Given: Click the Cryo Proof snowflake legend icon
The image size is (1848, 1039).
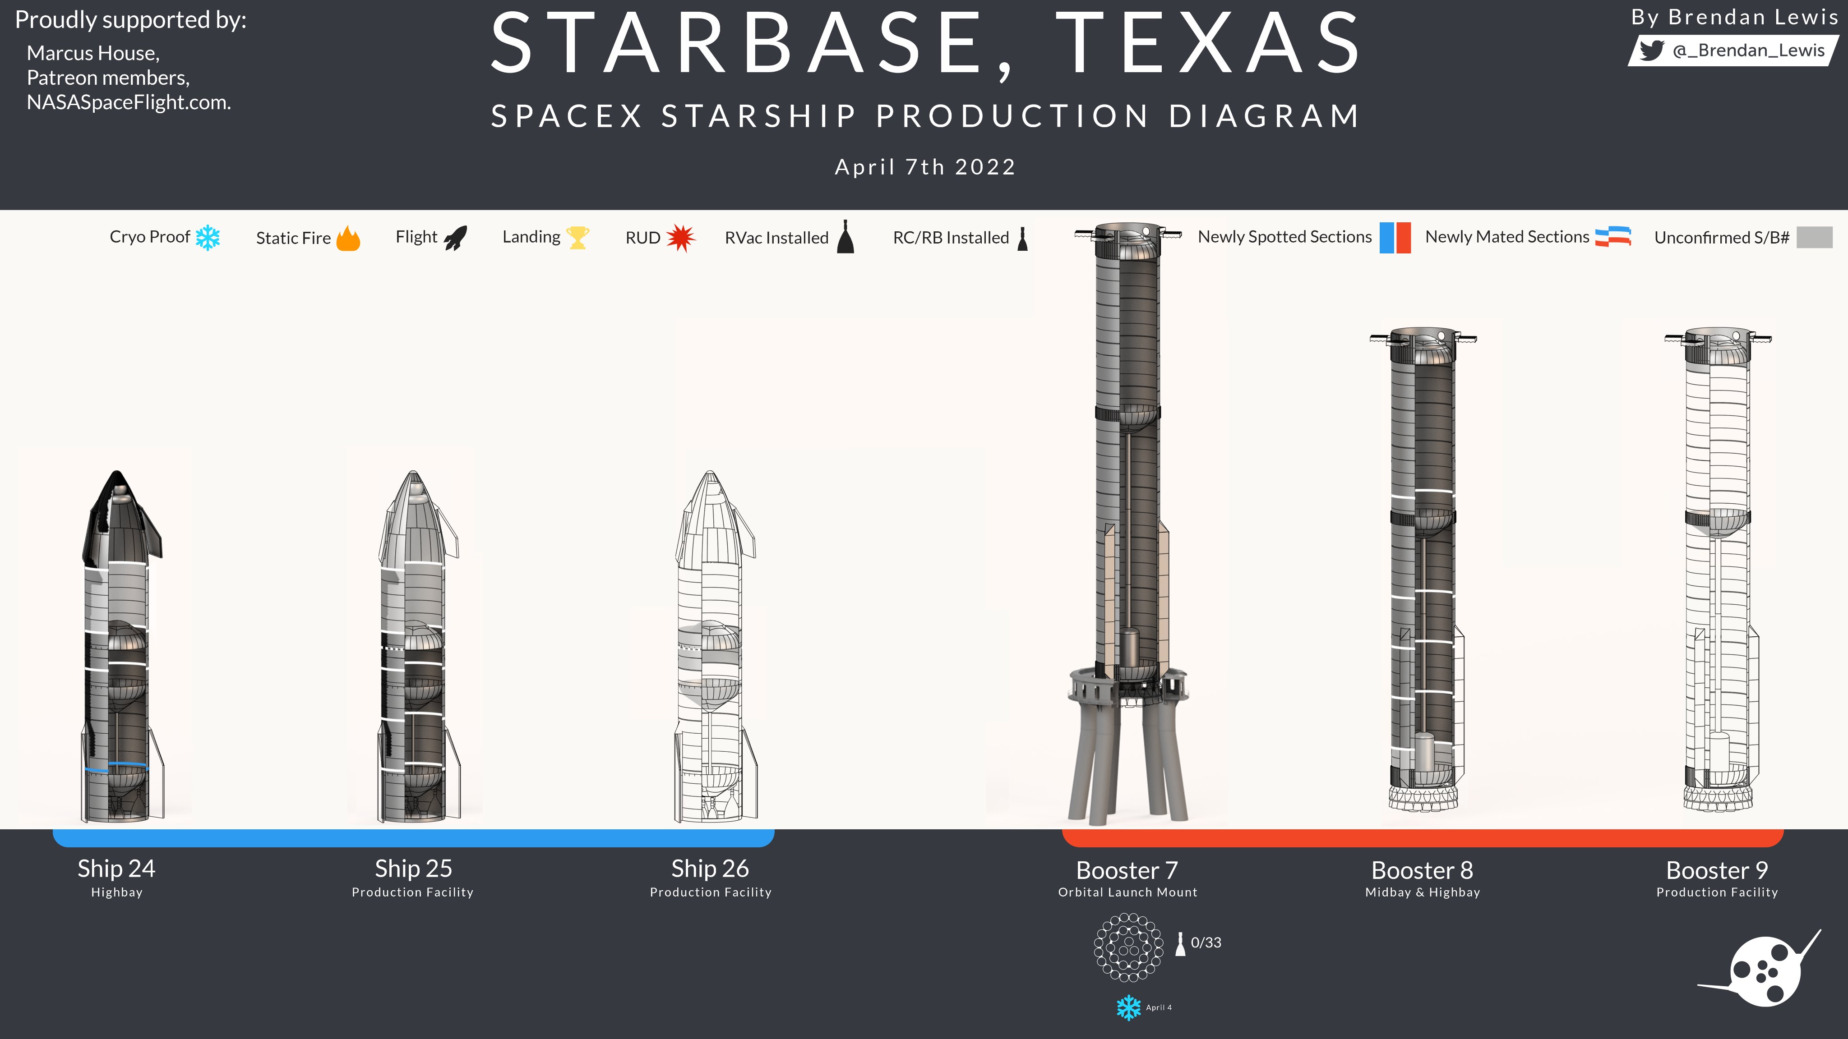Looking at the screenshot, I should coord(208,237).
